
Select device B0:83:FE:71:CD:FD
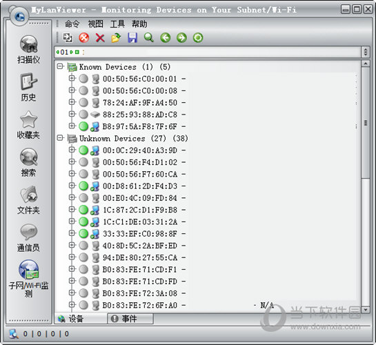click(140, 282)
